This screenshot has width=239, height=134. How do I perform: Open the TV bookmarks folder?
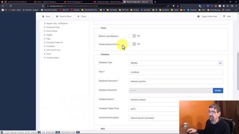coord(102,10)
